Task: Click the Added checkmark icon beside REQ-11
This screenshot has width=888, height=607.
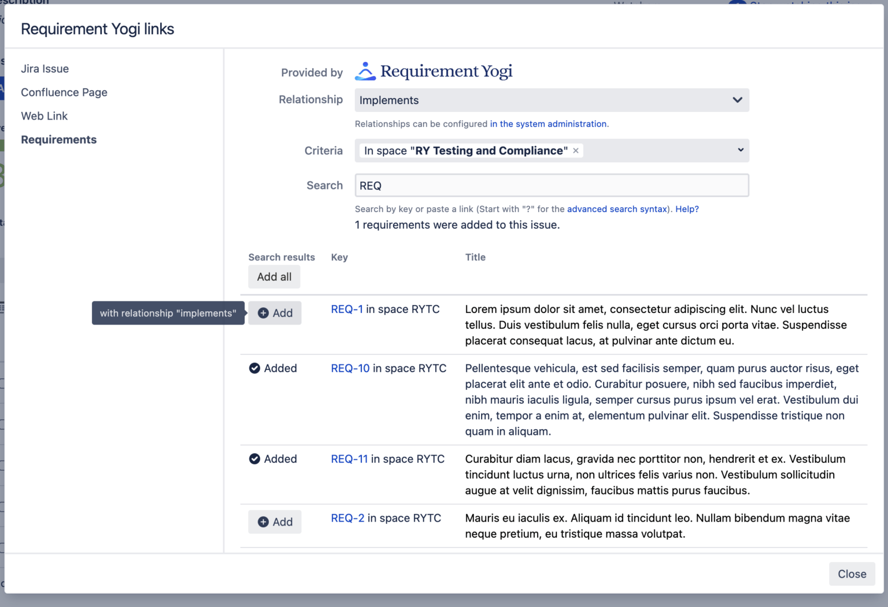Action: [x=255, y=459]
